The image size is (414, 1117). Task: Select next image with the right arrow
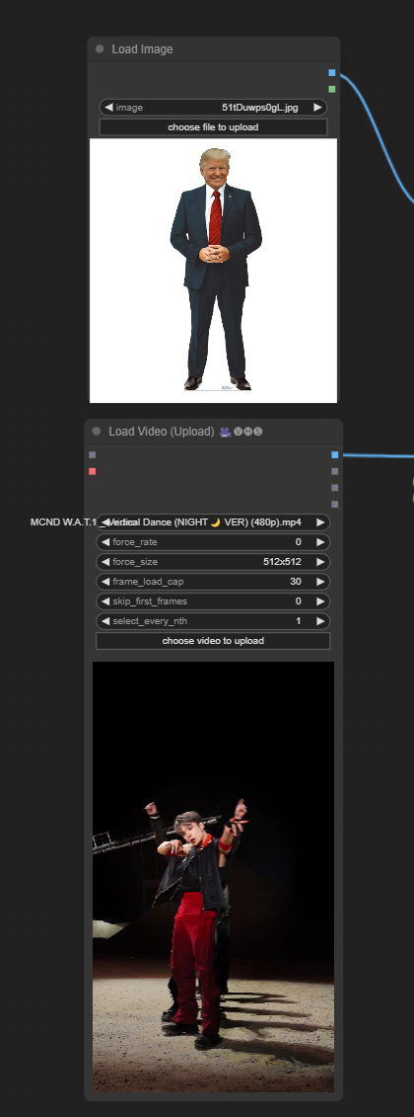click(318, 108)
